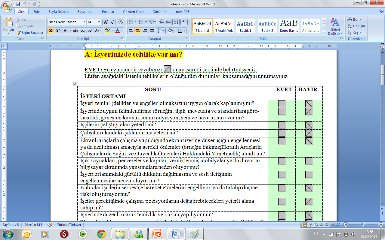This screenshot has width=385, height=240.
Task: Apply the Aralık Yok style
Action: click(224, 26)
